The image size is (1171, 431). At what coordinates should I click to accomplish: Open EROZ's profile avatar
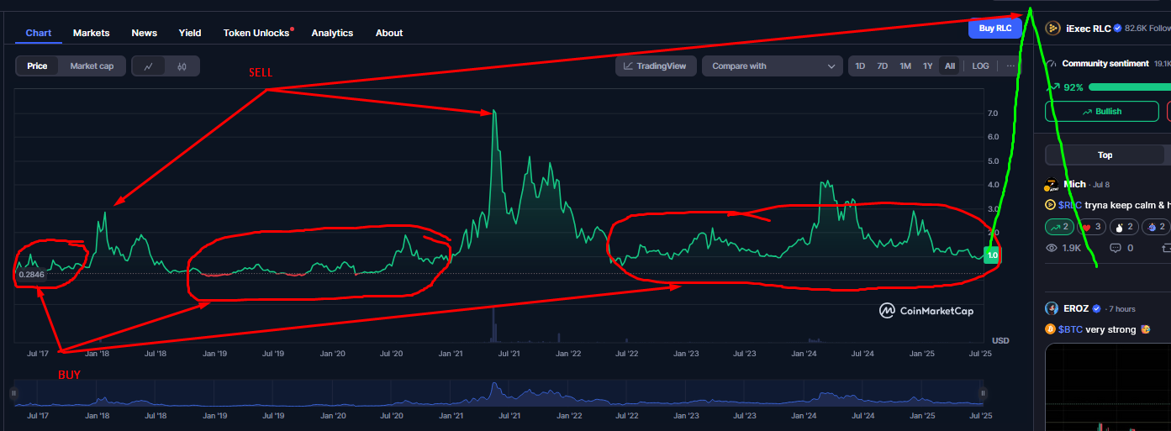1052,308
